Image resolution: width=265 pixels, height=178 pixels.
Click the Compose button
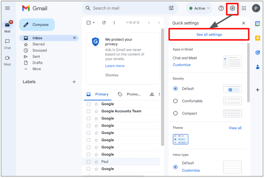pyautogui.click(x=37, y=25)
